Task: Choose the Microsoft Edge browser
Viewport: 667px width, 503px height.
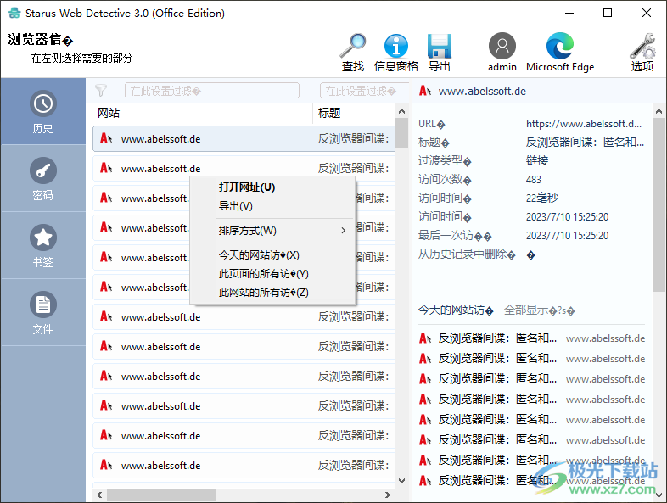Action: 560,53
